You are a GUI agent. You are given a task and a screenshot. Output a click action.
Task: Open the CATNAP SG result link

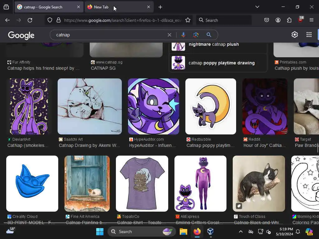(x=103, y=68)
